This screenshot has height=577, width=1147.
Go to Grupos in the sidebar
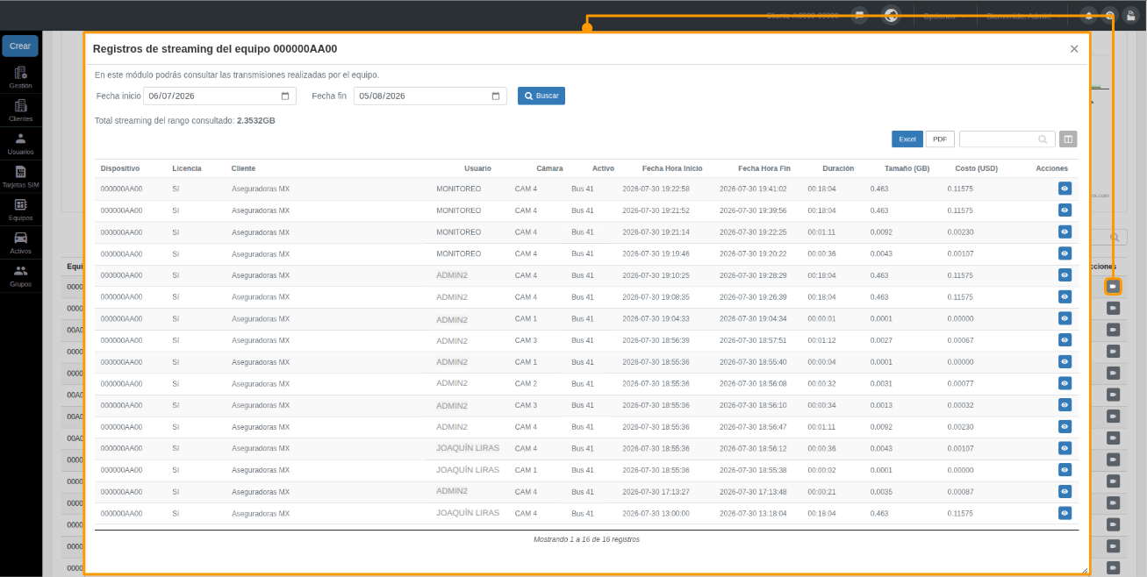20,276
